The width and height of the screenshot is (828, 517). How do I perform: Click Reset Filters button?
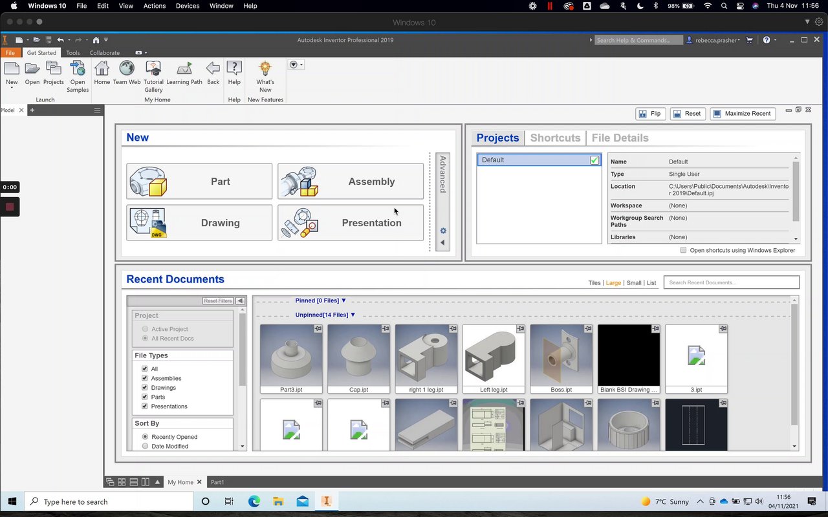point(218,301)
